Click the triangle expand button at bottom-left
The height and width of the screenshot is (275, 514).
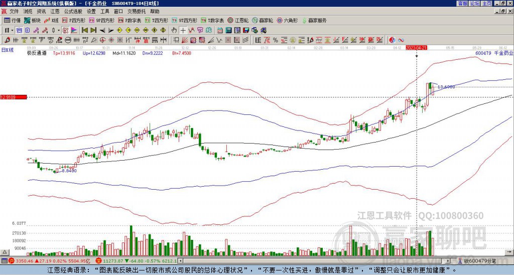(5, 252)
